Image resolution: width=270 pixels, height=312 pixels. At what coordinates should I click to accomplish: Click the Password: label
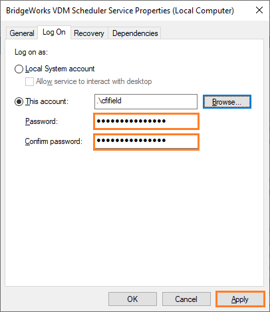[x=41, y=121]
